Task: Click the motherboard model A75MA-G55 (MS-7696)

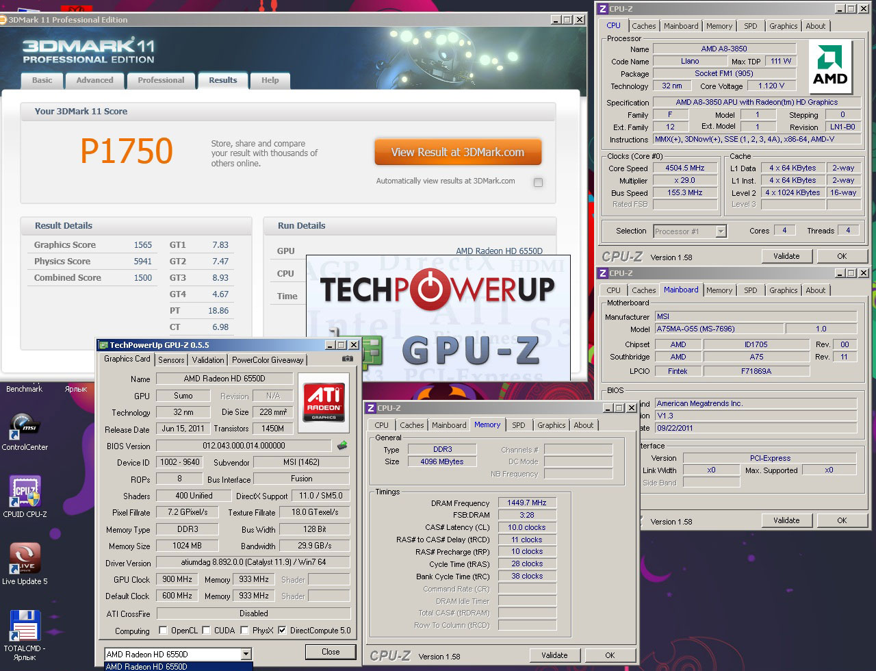Action: point(719,329)
